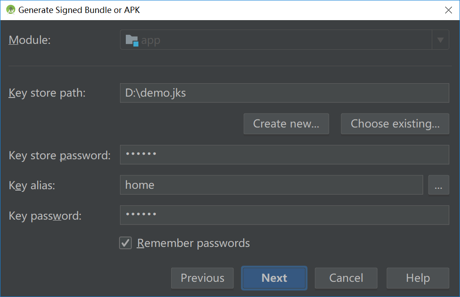Close the Generate Signed Bundle dialog
This screenshot has height=297, width=460.
click(x=448, y=10)
